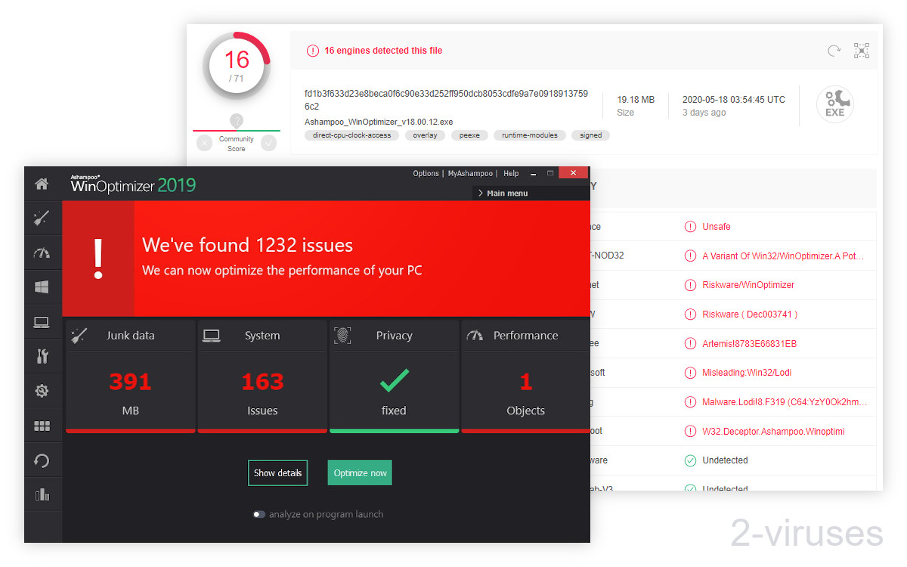Open the System 163 Issues card
The height and width of the screenshot is (567, 907).
[262, 376]
